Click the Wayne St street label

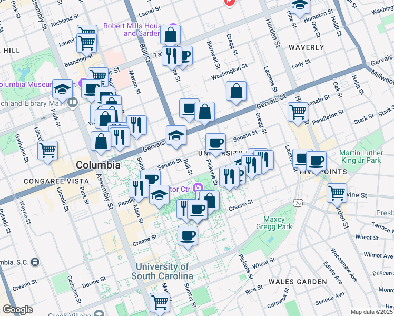pyautogui.click(x=25, y=212)
